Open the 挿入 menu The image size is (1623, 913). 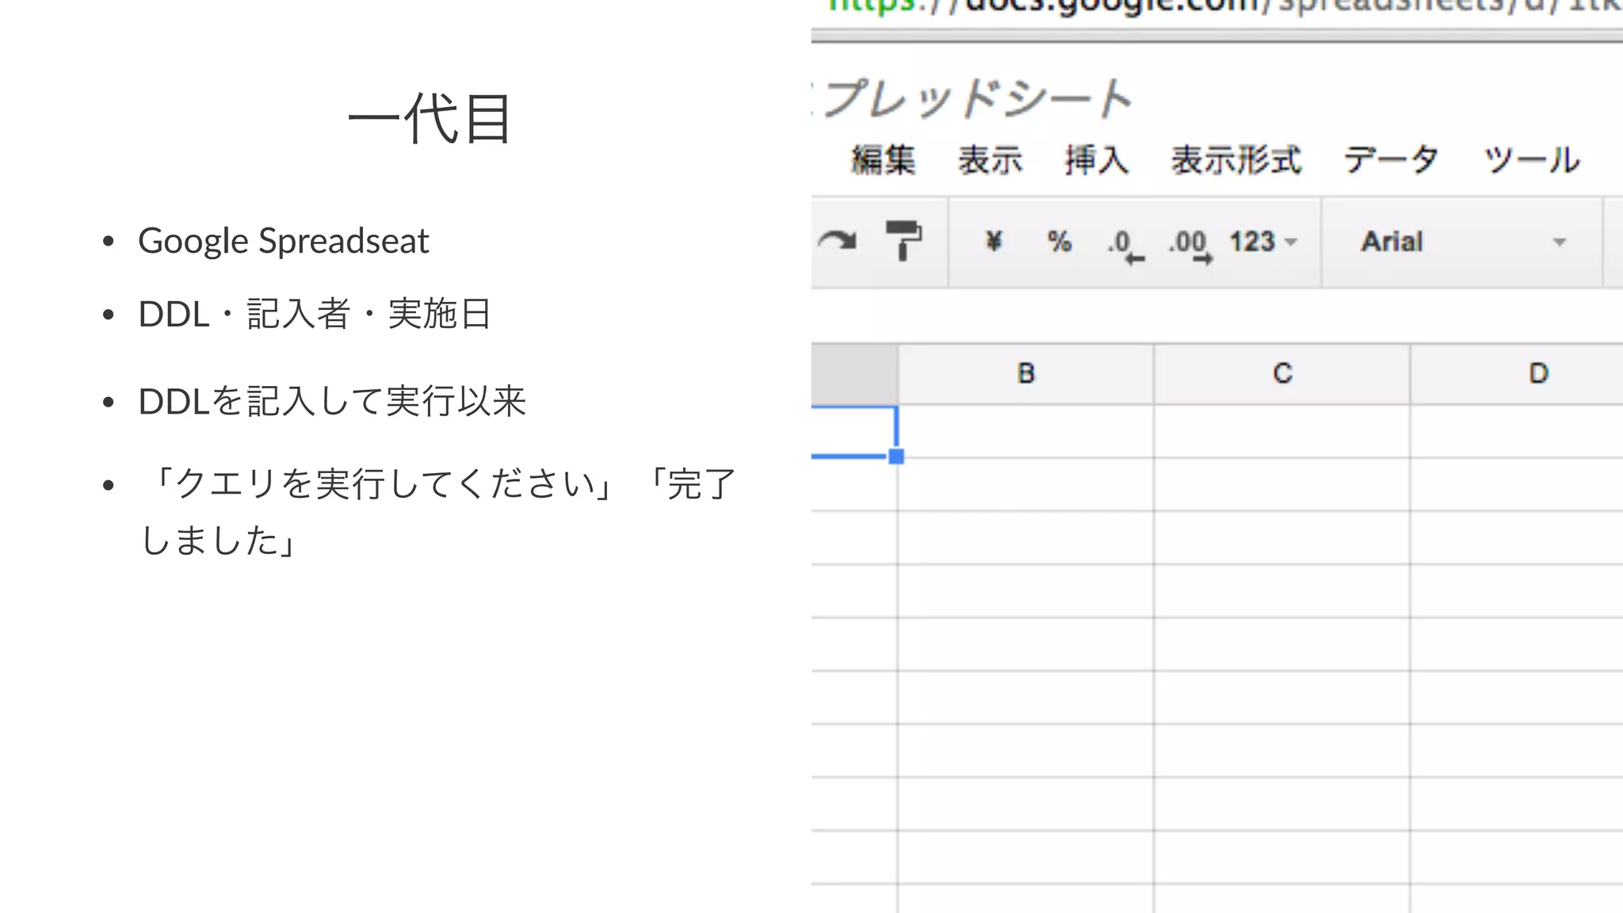[x=1097, y=159]
